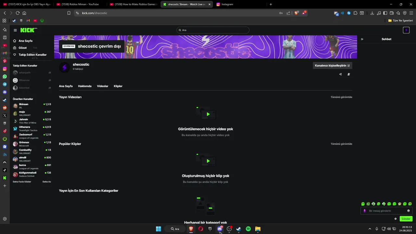
Task: Open Discord in the browser sidebar
Action: pos(5,92)
